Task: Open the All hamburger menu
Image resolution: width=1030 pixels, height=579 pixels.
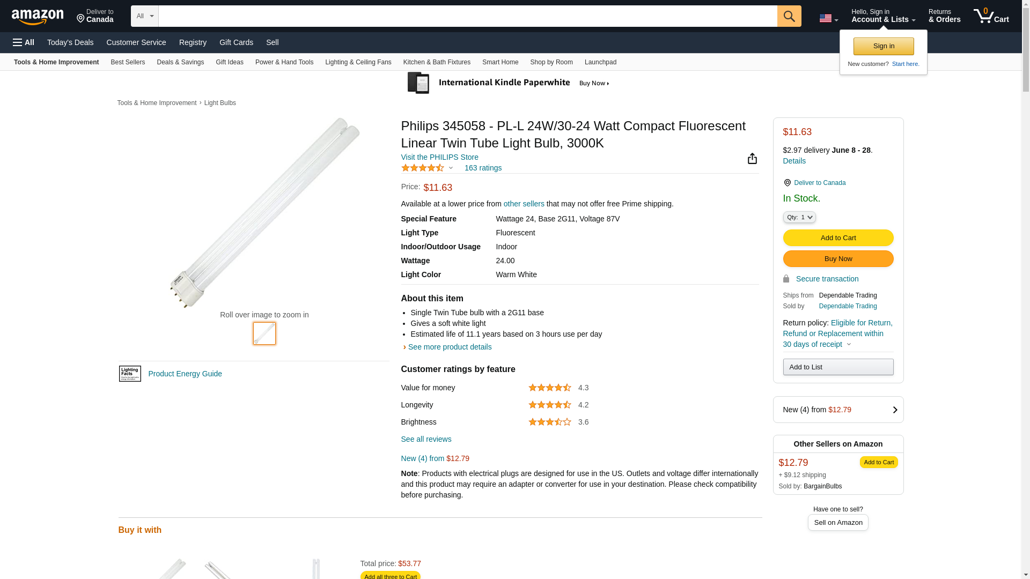Action: coord(24,42)
